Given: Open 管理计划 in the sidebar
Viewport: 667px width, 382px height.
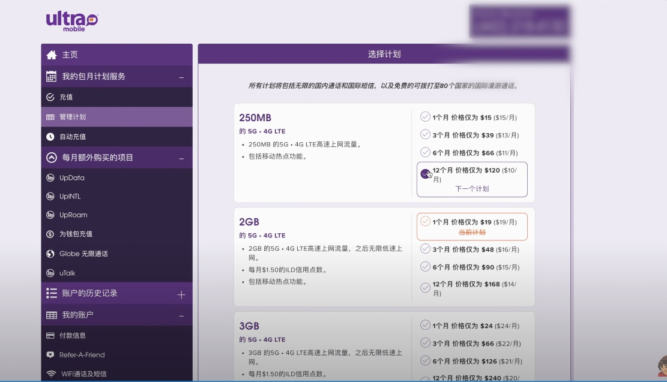Looking at the screenshot, I should (x=116, y=117).
